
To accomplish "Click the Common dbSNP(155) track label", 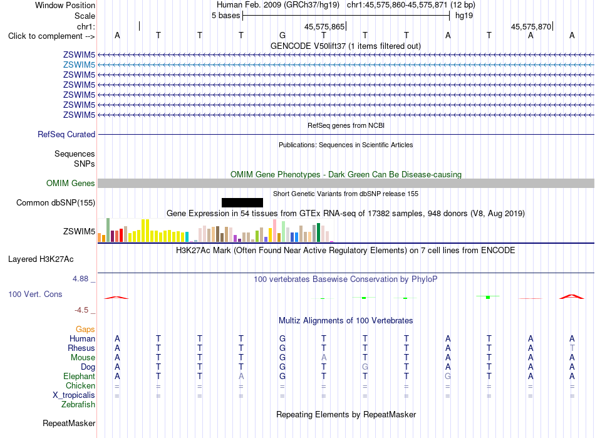I will coord(56,202).
